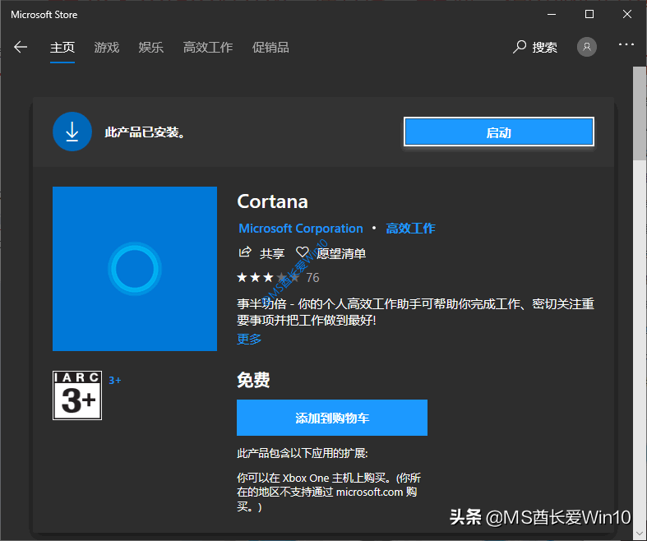Click the Cortana app logo image
Image resolution: width=647 pixels, height=541 pixels.
(x=135, y=269)
